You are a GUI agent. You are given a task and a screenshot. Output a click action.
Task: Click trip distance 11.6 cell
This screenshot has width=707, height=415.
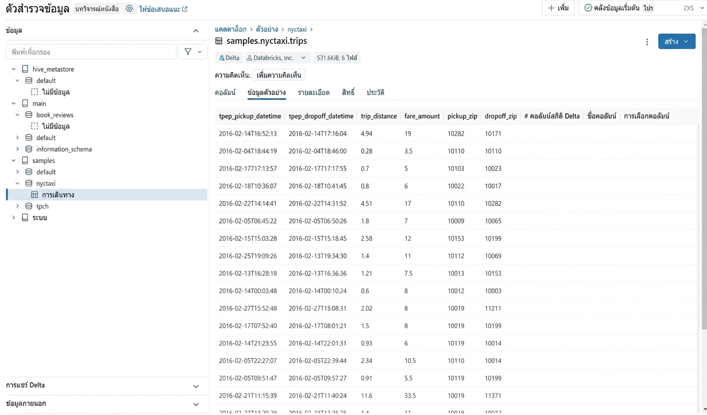click(x=366, y=396)
